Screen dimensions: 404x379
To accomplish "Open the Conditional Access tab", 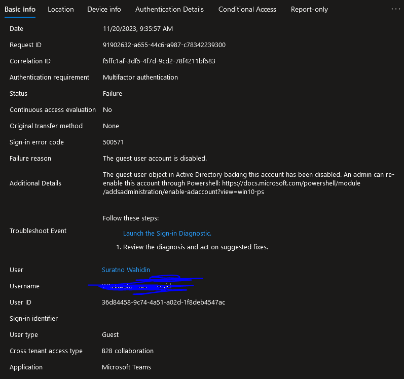I will [247, 9].
